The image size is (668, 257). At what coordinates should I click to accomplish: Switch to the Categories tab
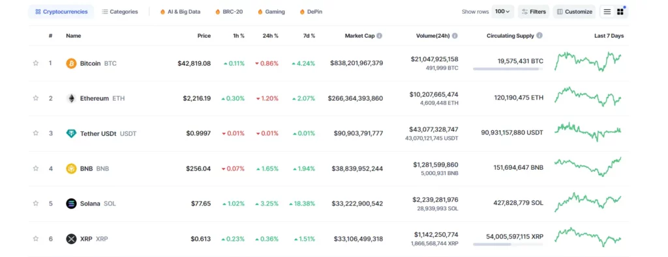tap(120, 12)
